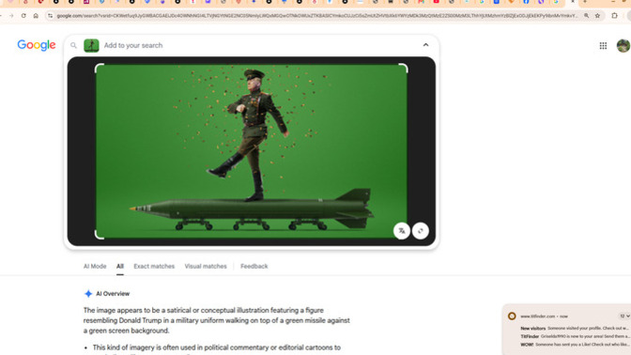Click the translate image button
Screen dimensions: 631x355
(402, 231)
